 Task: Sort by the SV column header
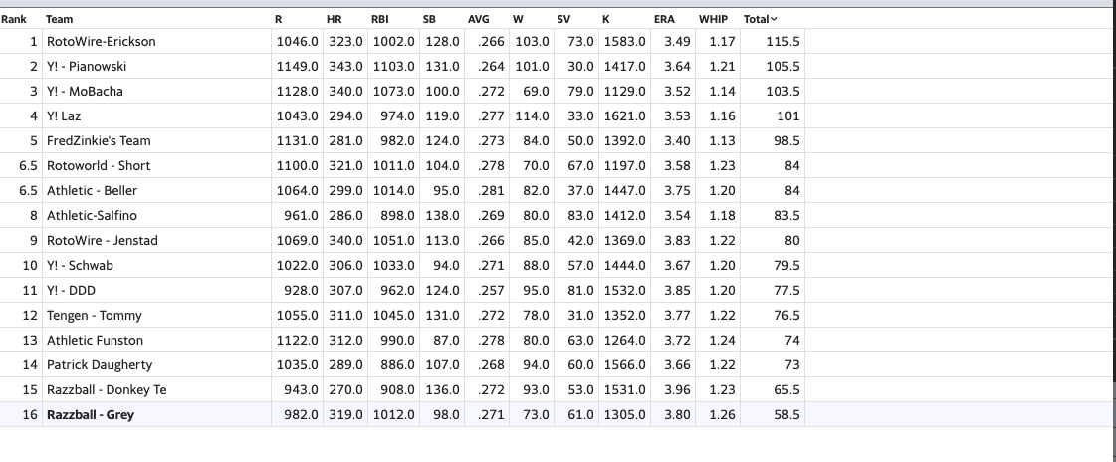563,19
